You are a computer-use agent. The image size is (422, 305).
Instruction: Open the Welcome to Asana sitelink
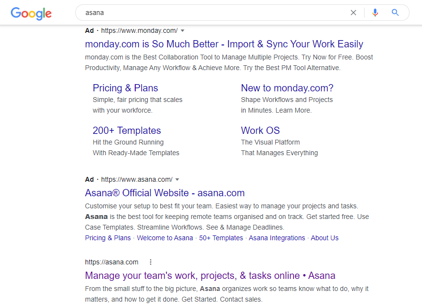(165, 238)
